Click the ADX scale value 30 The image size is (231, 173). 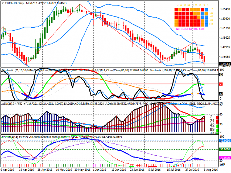pyautogui.click(x=221, y=124)
